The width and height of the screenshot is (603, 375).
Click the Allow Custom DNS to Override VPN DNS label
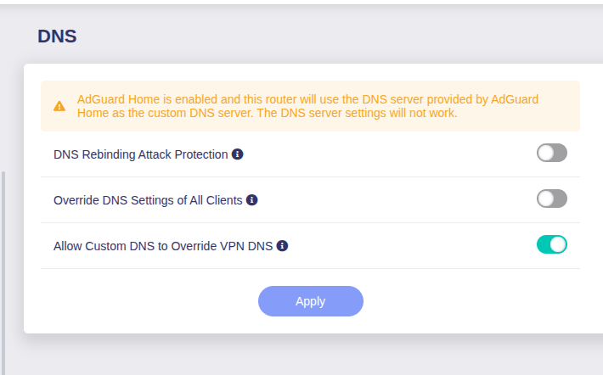[x=163, y=246]
